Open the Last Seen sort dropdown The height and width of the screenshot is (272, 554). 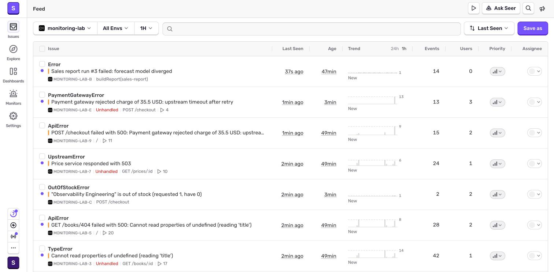coord(489,28)
